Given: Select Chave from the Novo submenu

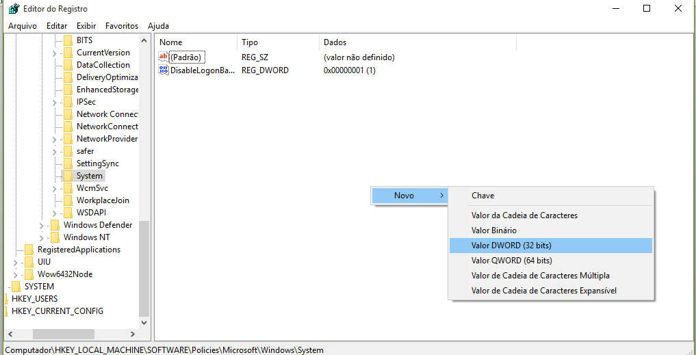Looking at the screenshot, I should (x=482, y=196).
